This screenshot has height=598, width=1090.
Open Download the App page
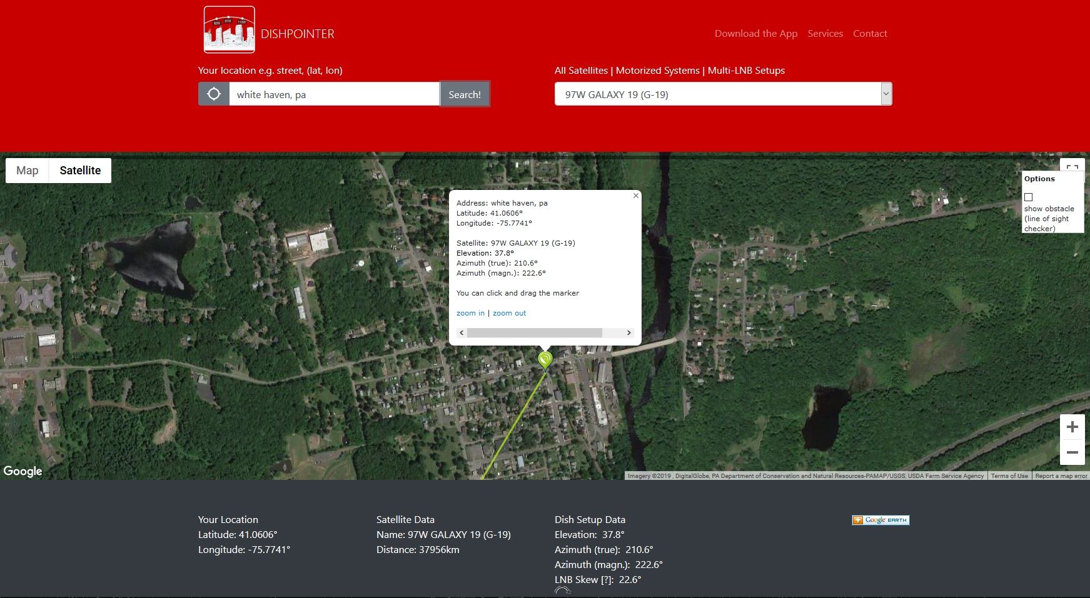click(x=756, y=34)
